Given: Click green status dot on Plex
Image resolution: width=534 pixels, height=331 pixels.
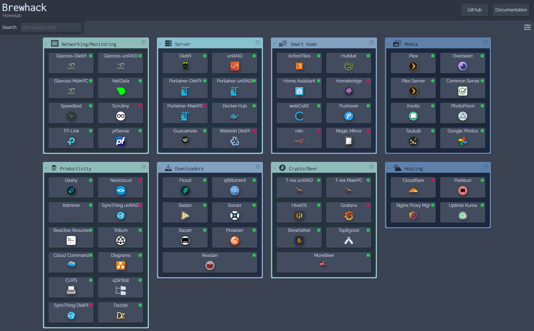Looking at the screenshot, I should pyautogui.click(x=433, y=56).
